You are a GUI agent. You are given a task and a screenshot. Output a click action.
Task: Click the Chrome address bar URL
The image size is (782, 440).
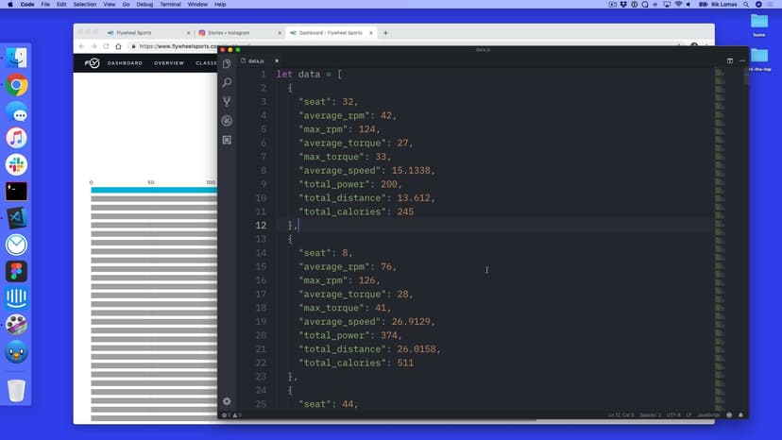[178, 46]
